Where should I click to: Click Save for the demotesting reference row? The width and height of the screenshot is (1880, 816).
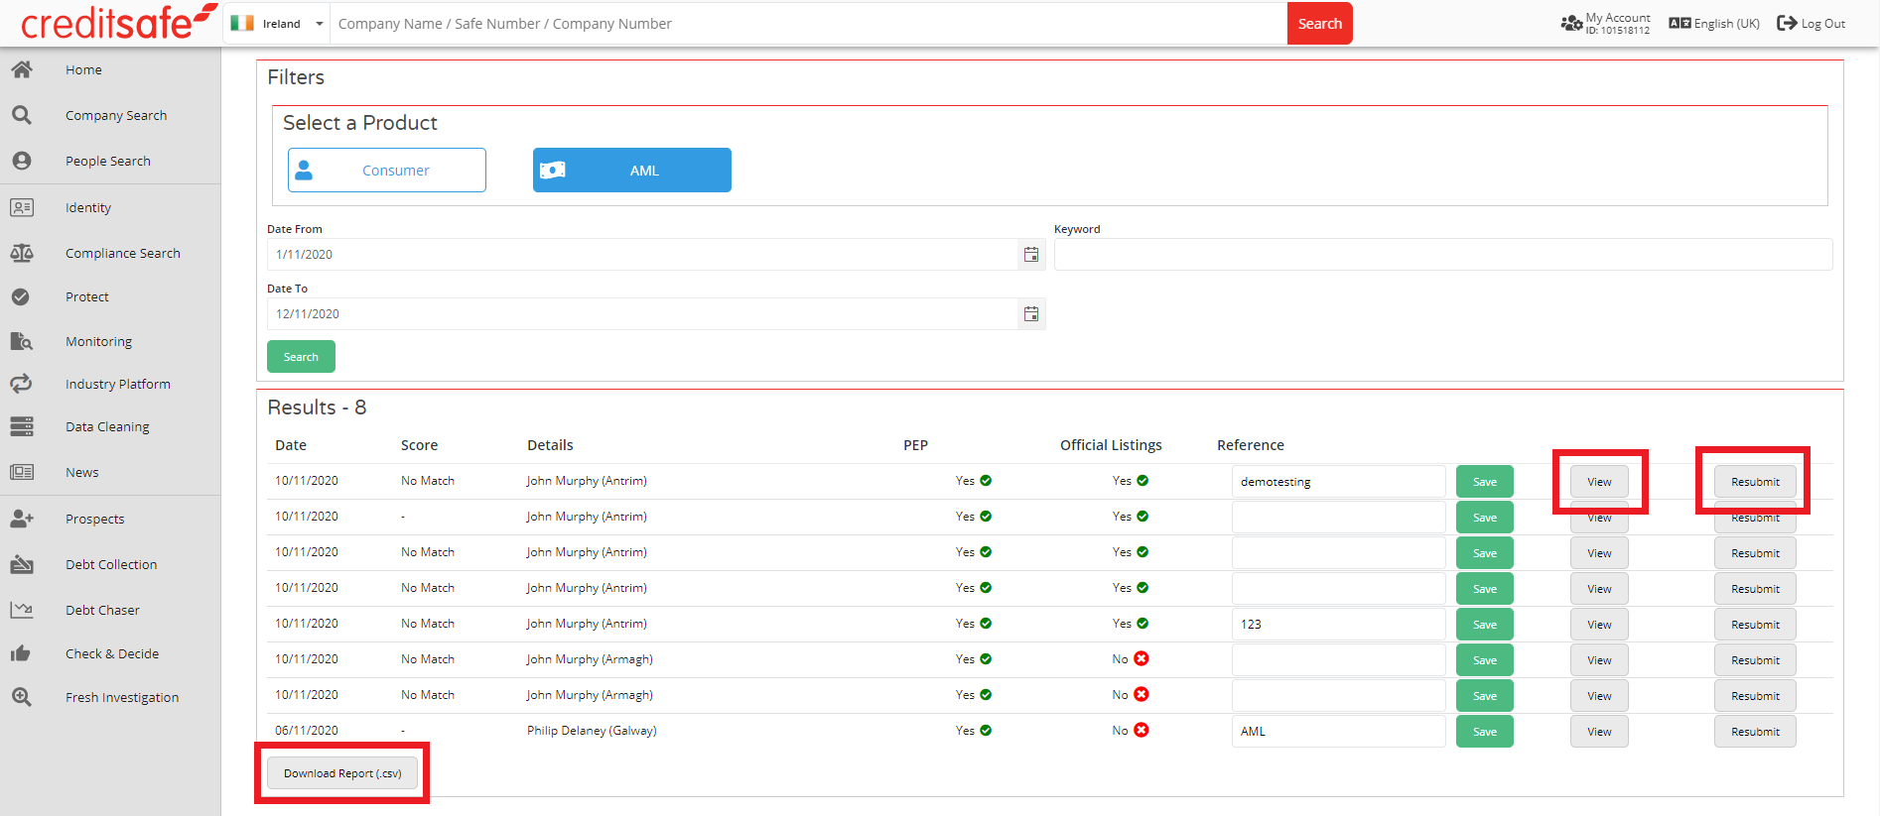tap(1484, 482)
